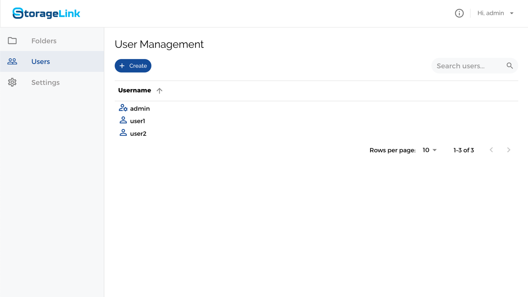Select the Users menu item
This screenshot has height=297, width=528.
tap(52, 61)
